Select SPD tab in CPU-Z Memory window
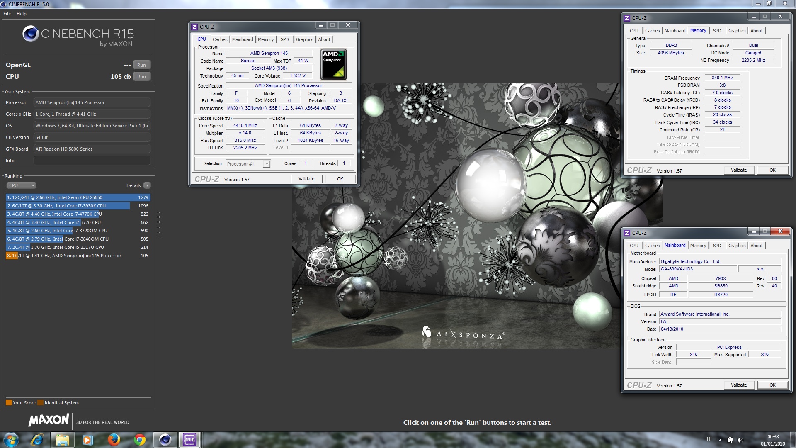 [717, 31]
